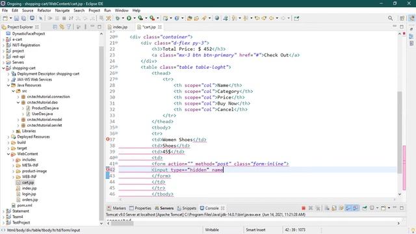Open the Debug button dropdown arrow
The image size is (416, 234).
point(123,18)
